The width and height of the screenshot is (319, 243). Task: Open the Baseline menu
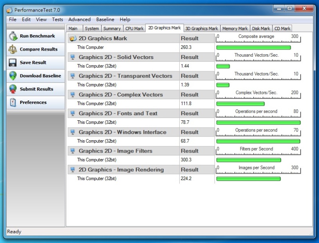(x=105, y=20)
